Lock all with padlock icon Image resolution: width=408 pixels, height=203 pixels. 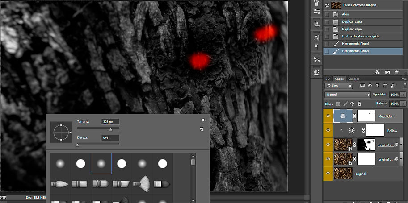359,104
